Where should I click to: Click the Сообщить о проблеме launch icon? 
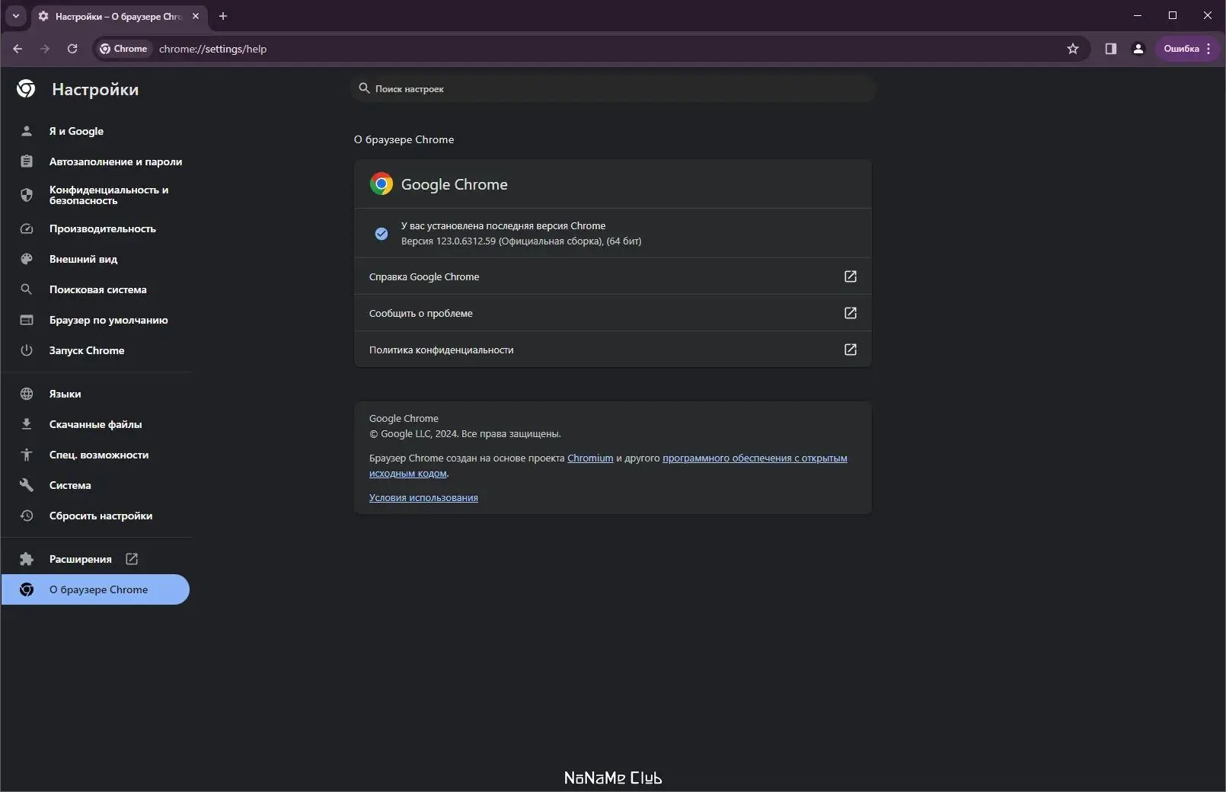851,313
